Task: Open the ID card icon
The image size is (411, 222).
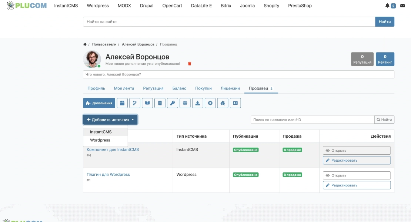Action: (x=235, y=103)
